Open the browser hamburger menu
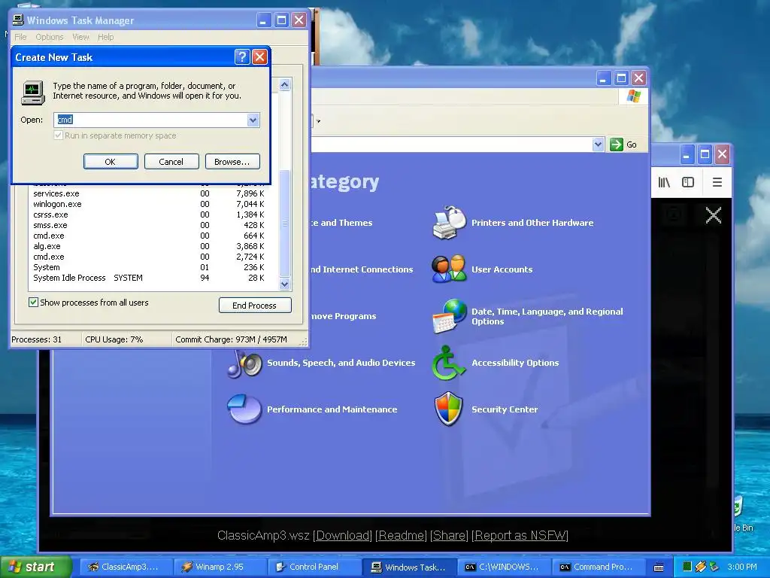This screenshot has width=770, height=578. coord(717,182)
